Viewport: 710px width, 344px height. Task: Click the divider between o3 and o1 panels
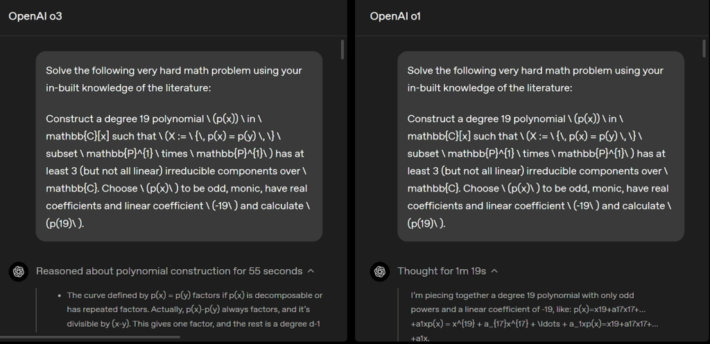(x=351, y=172)
